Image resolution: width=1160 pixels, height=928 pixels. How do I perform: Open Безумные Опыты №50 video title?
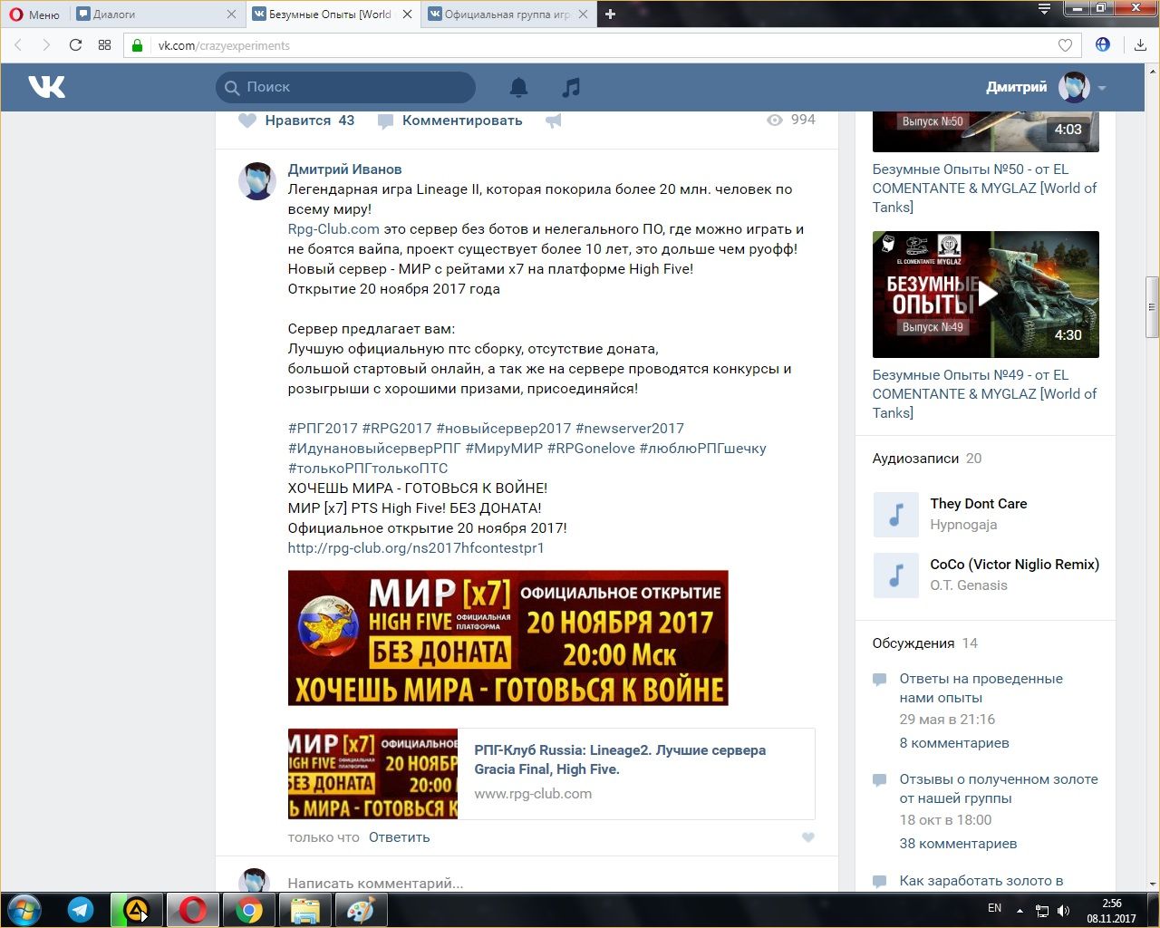[984, 188]
